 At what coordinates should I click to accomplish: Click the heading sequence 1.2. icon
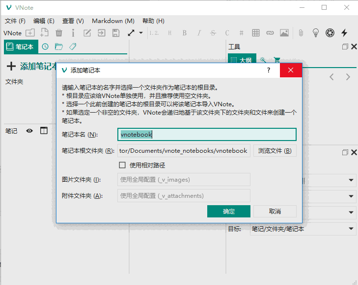tap(154, 33)
